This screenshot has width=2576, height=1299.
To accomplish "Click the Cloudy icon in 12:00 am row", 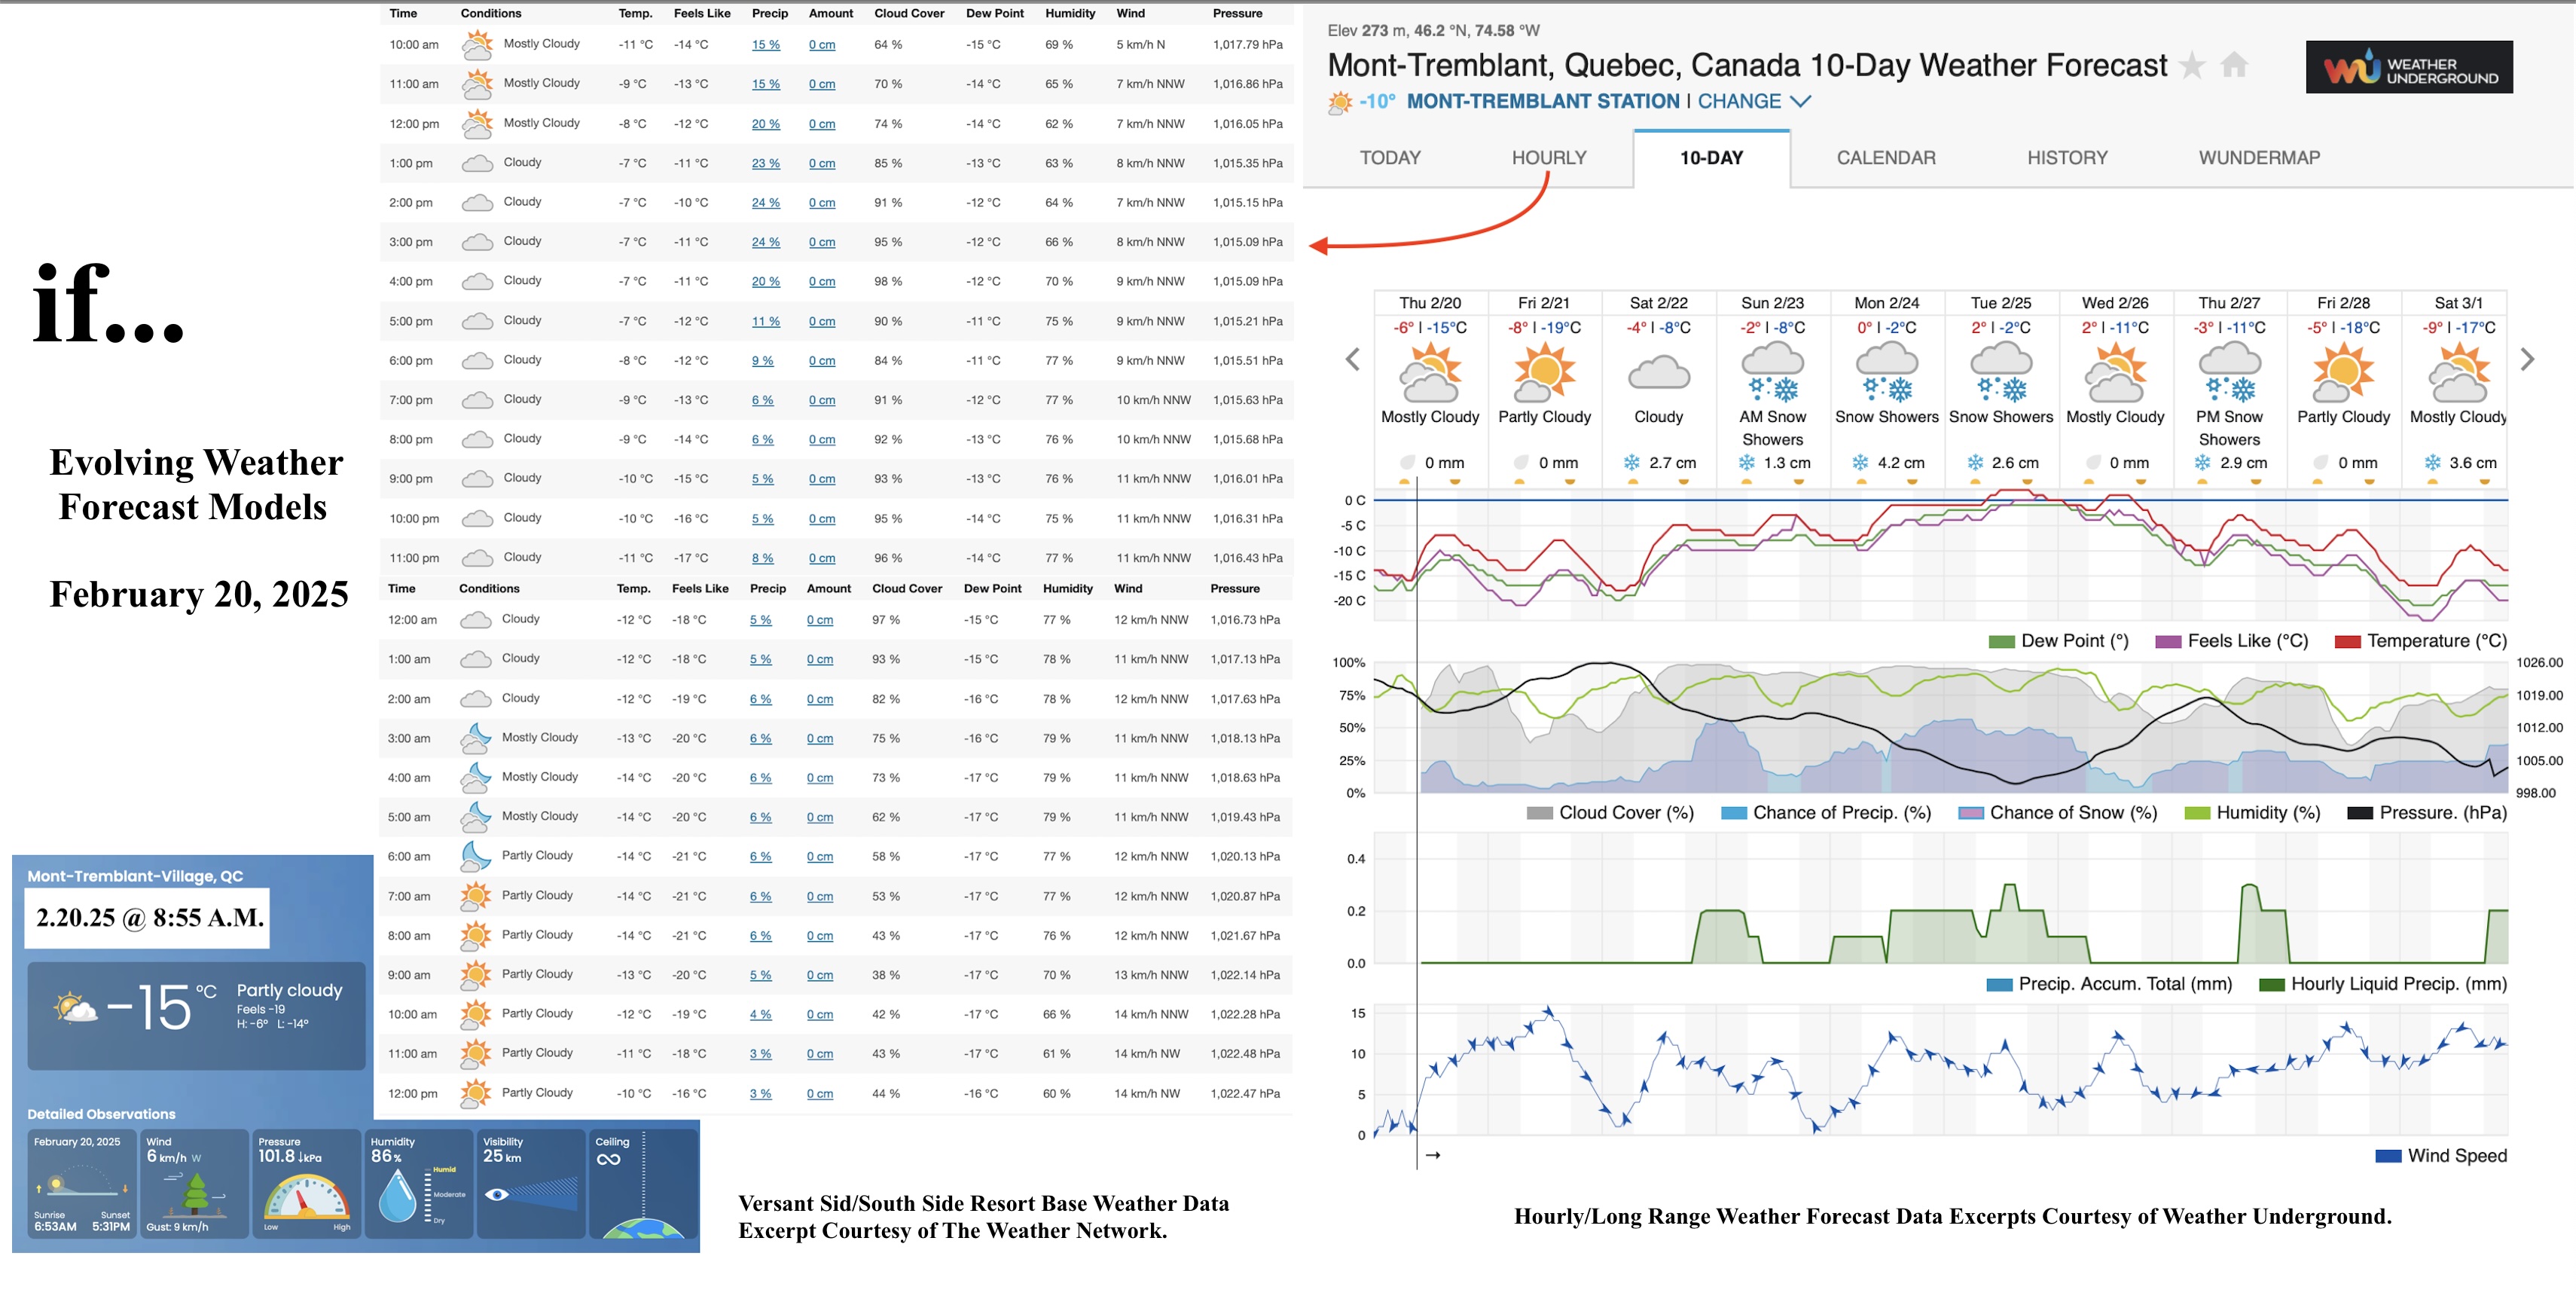I will pos(475,620).
